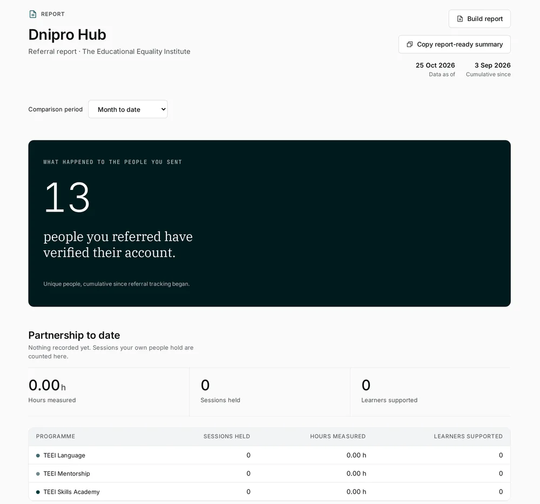Click the 0.00 h Hours measured value

(47, 385)
